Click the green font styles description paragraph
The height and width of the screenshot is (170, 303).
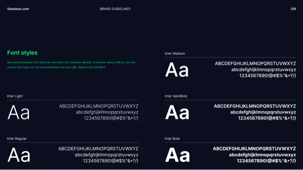(71, 65)
